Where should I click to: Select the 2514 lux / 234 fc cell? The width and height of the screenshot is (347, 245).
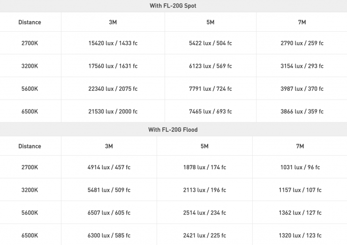pos(204,213)
